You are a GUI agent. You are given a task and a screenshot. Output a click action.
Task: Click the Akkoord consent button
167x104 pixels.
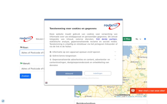(69, 73)
